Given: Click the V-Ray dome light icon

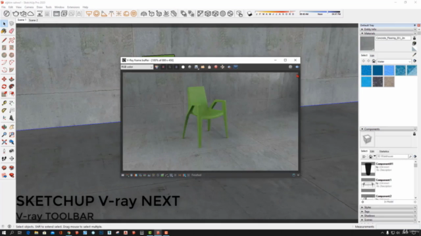Looking at the screenshot, I should (x=126, y=14).
